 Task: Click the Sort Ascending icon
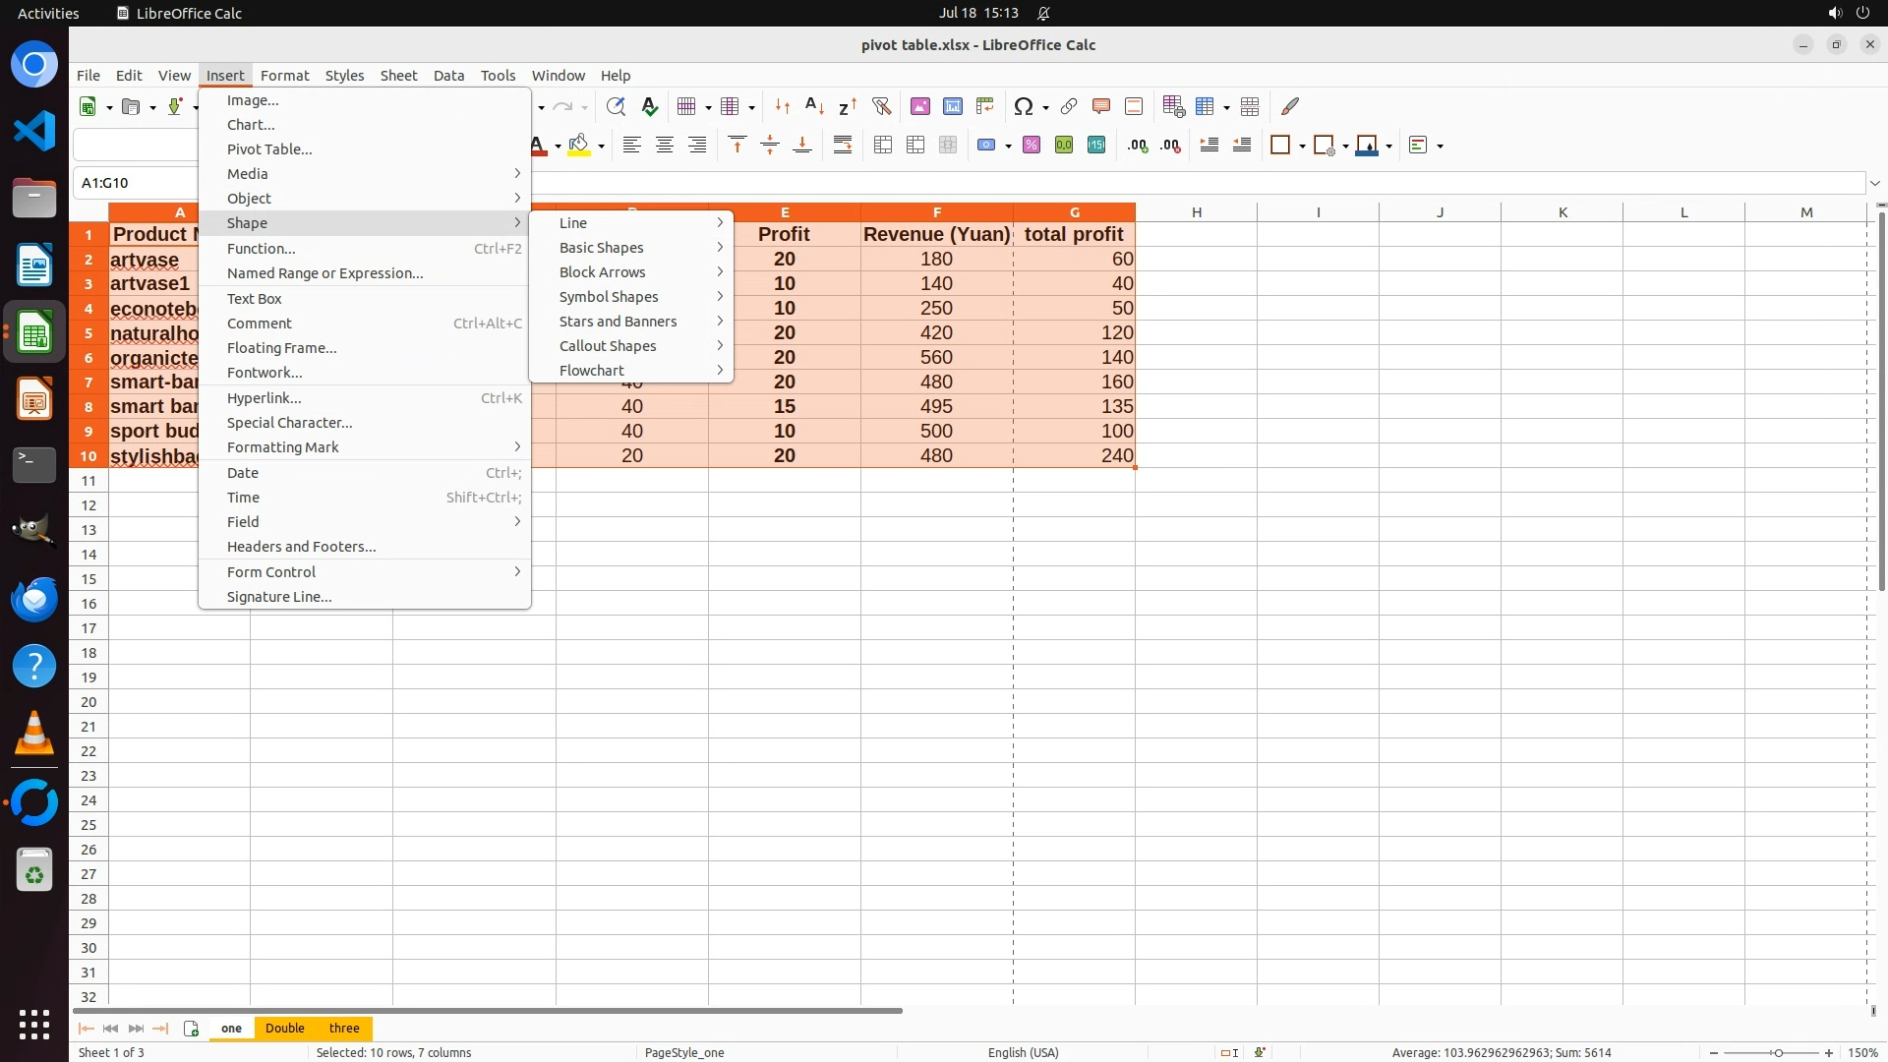[814, 106]
